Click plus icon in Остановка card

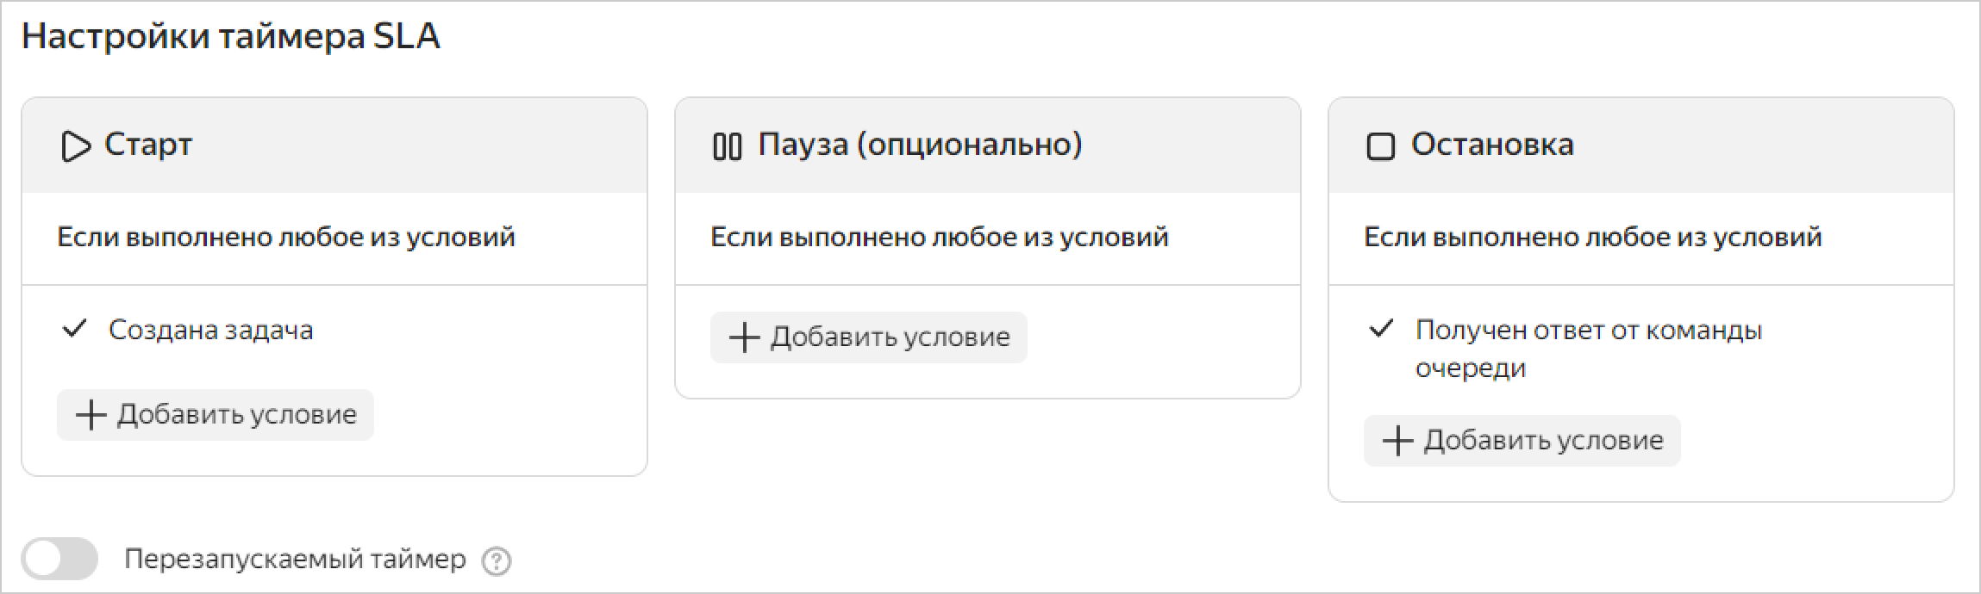(1397, 441)
